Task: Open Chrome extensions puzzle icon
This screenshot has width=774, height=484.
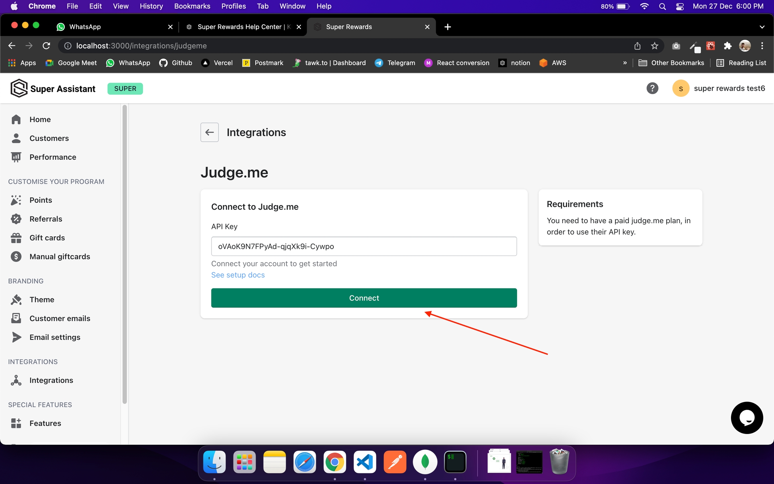Action: tap(727, 46)
